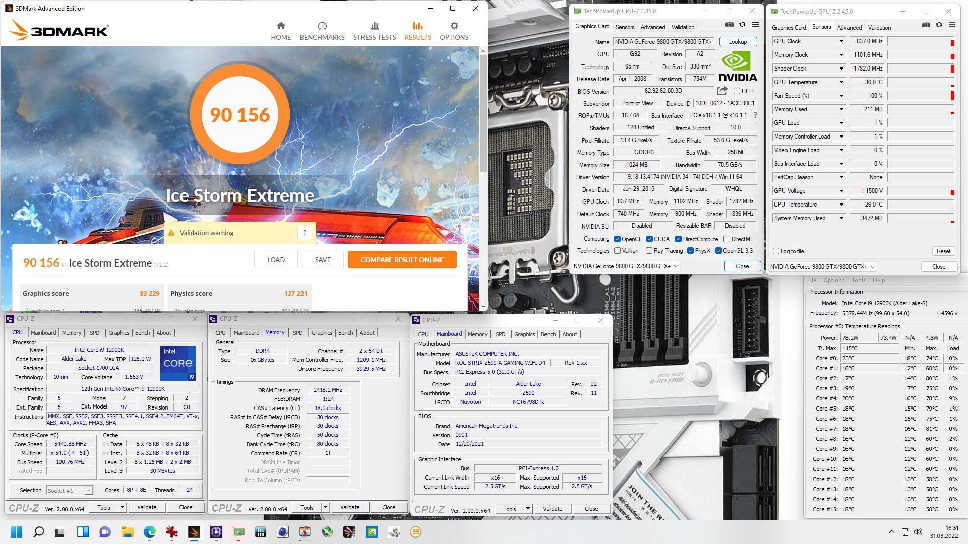The width and height of the screenshot is (968, 544).
Task: Open SPD tab in CPU-Z Memory window
Action: (x=298, y=333)
